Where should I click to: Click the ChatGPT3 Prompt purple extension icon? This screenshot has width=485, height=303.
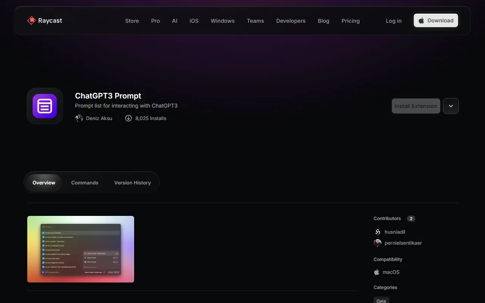point(45,106)
